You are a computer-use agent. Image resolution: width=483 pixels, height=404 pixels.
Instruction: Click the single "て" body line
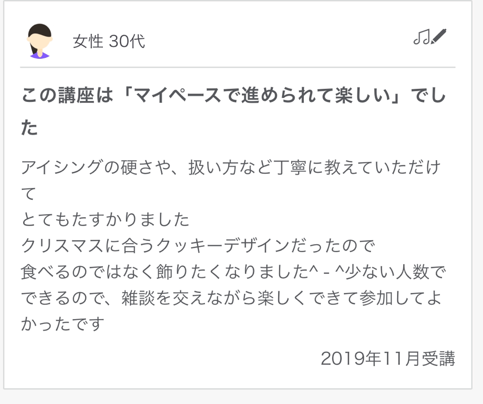(x=28, y=194)
